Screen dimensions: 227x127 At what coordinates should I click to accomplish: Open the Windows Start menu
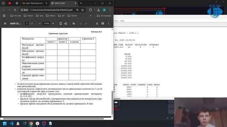pyautogui.click(x=5, y=123)
